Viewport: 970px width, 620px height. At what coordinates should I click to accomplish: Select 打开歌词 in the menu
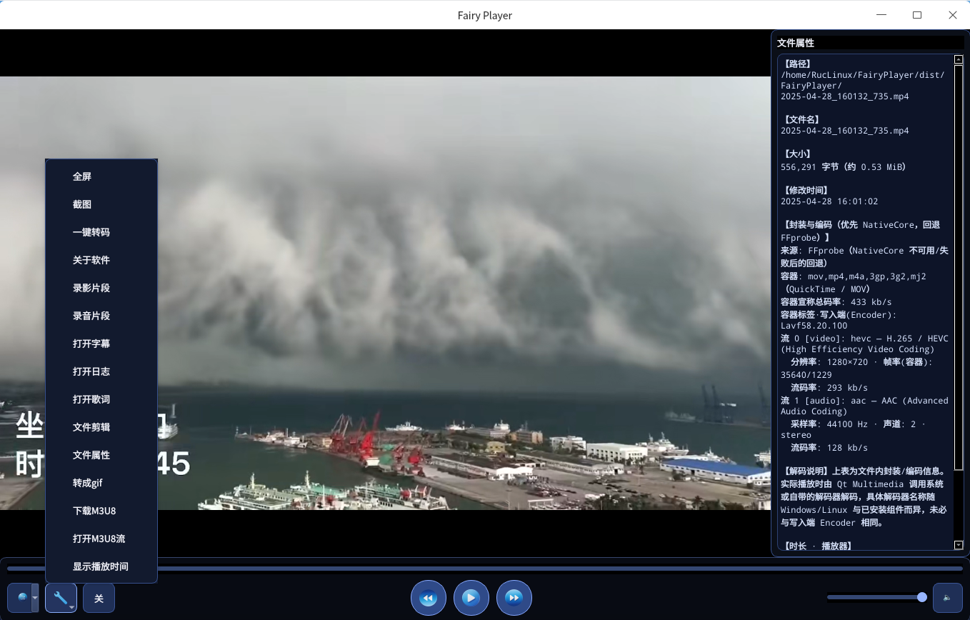[x=101, y=399]
